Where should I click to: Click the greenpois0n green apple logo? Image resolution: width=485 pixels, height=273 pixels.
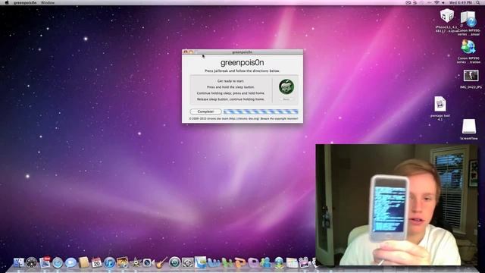coord(286,86)
